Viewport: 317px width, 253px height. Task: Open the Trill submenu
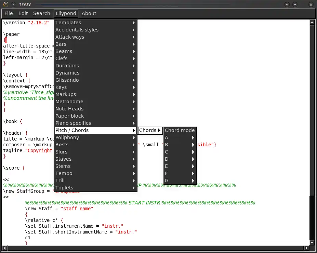[x=95, y=181]
